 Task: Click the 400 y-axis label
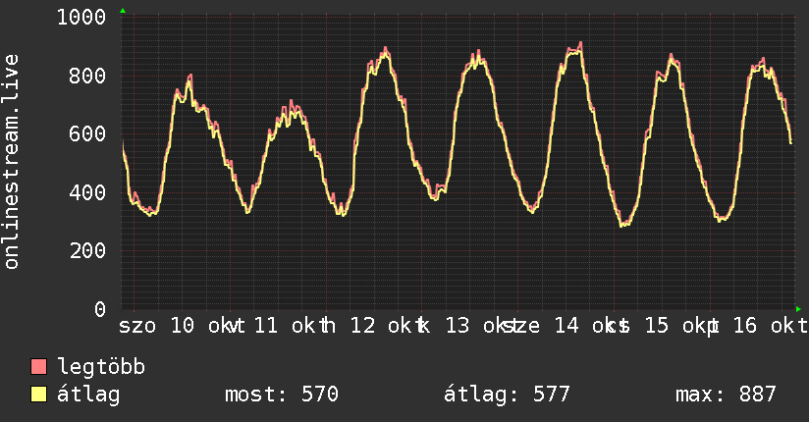pos(87,192)
